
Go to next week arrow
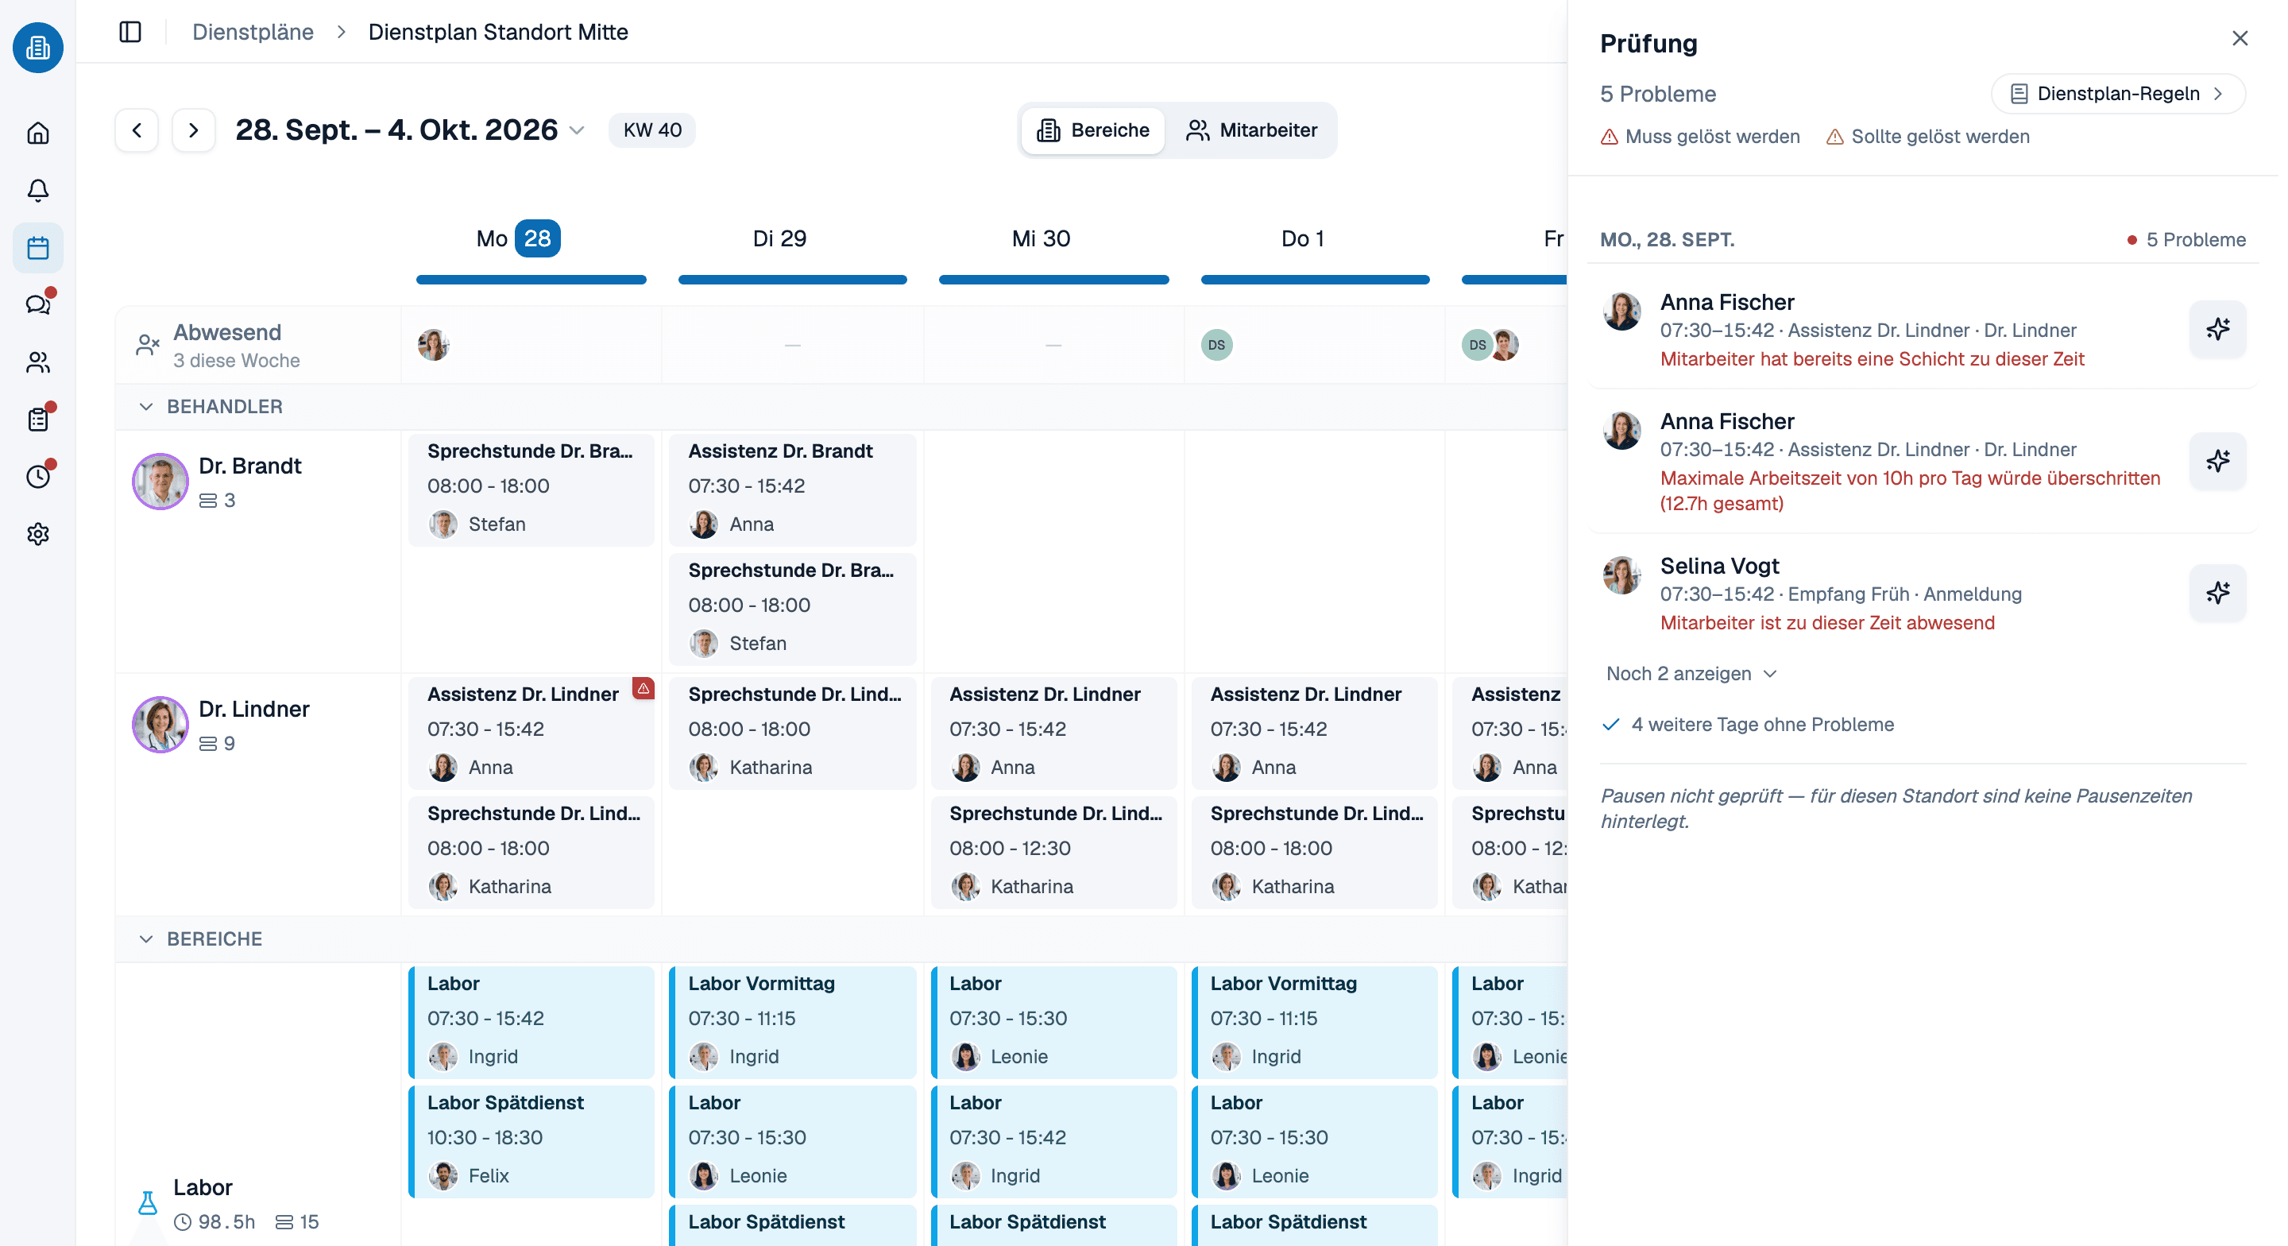(194, 130)
